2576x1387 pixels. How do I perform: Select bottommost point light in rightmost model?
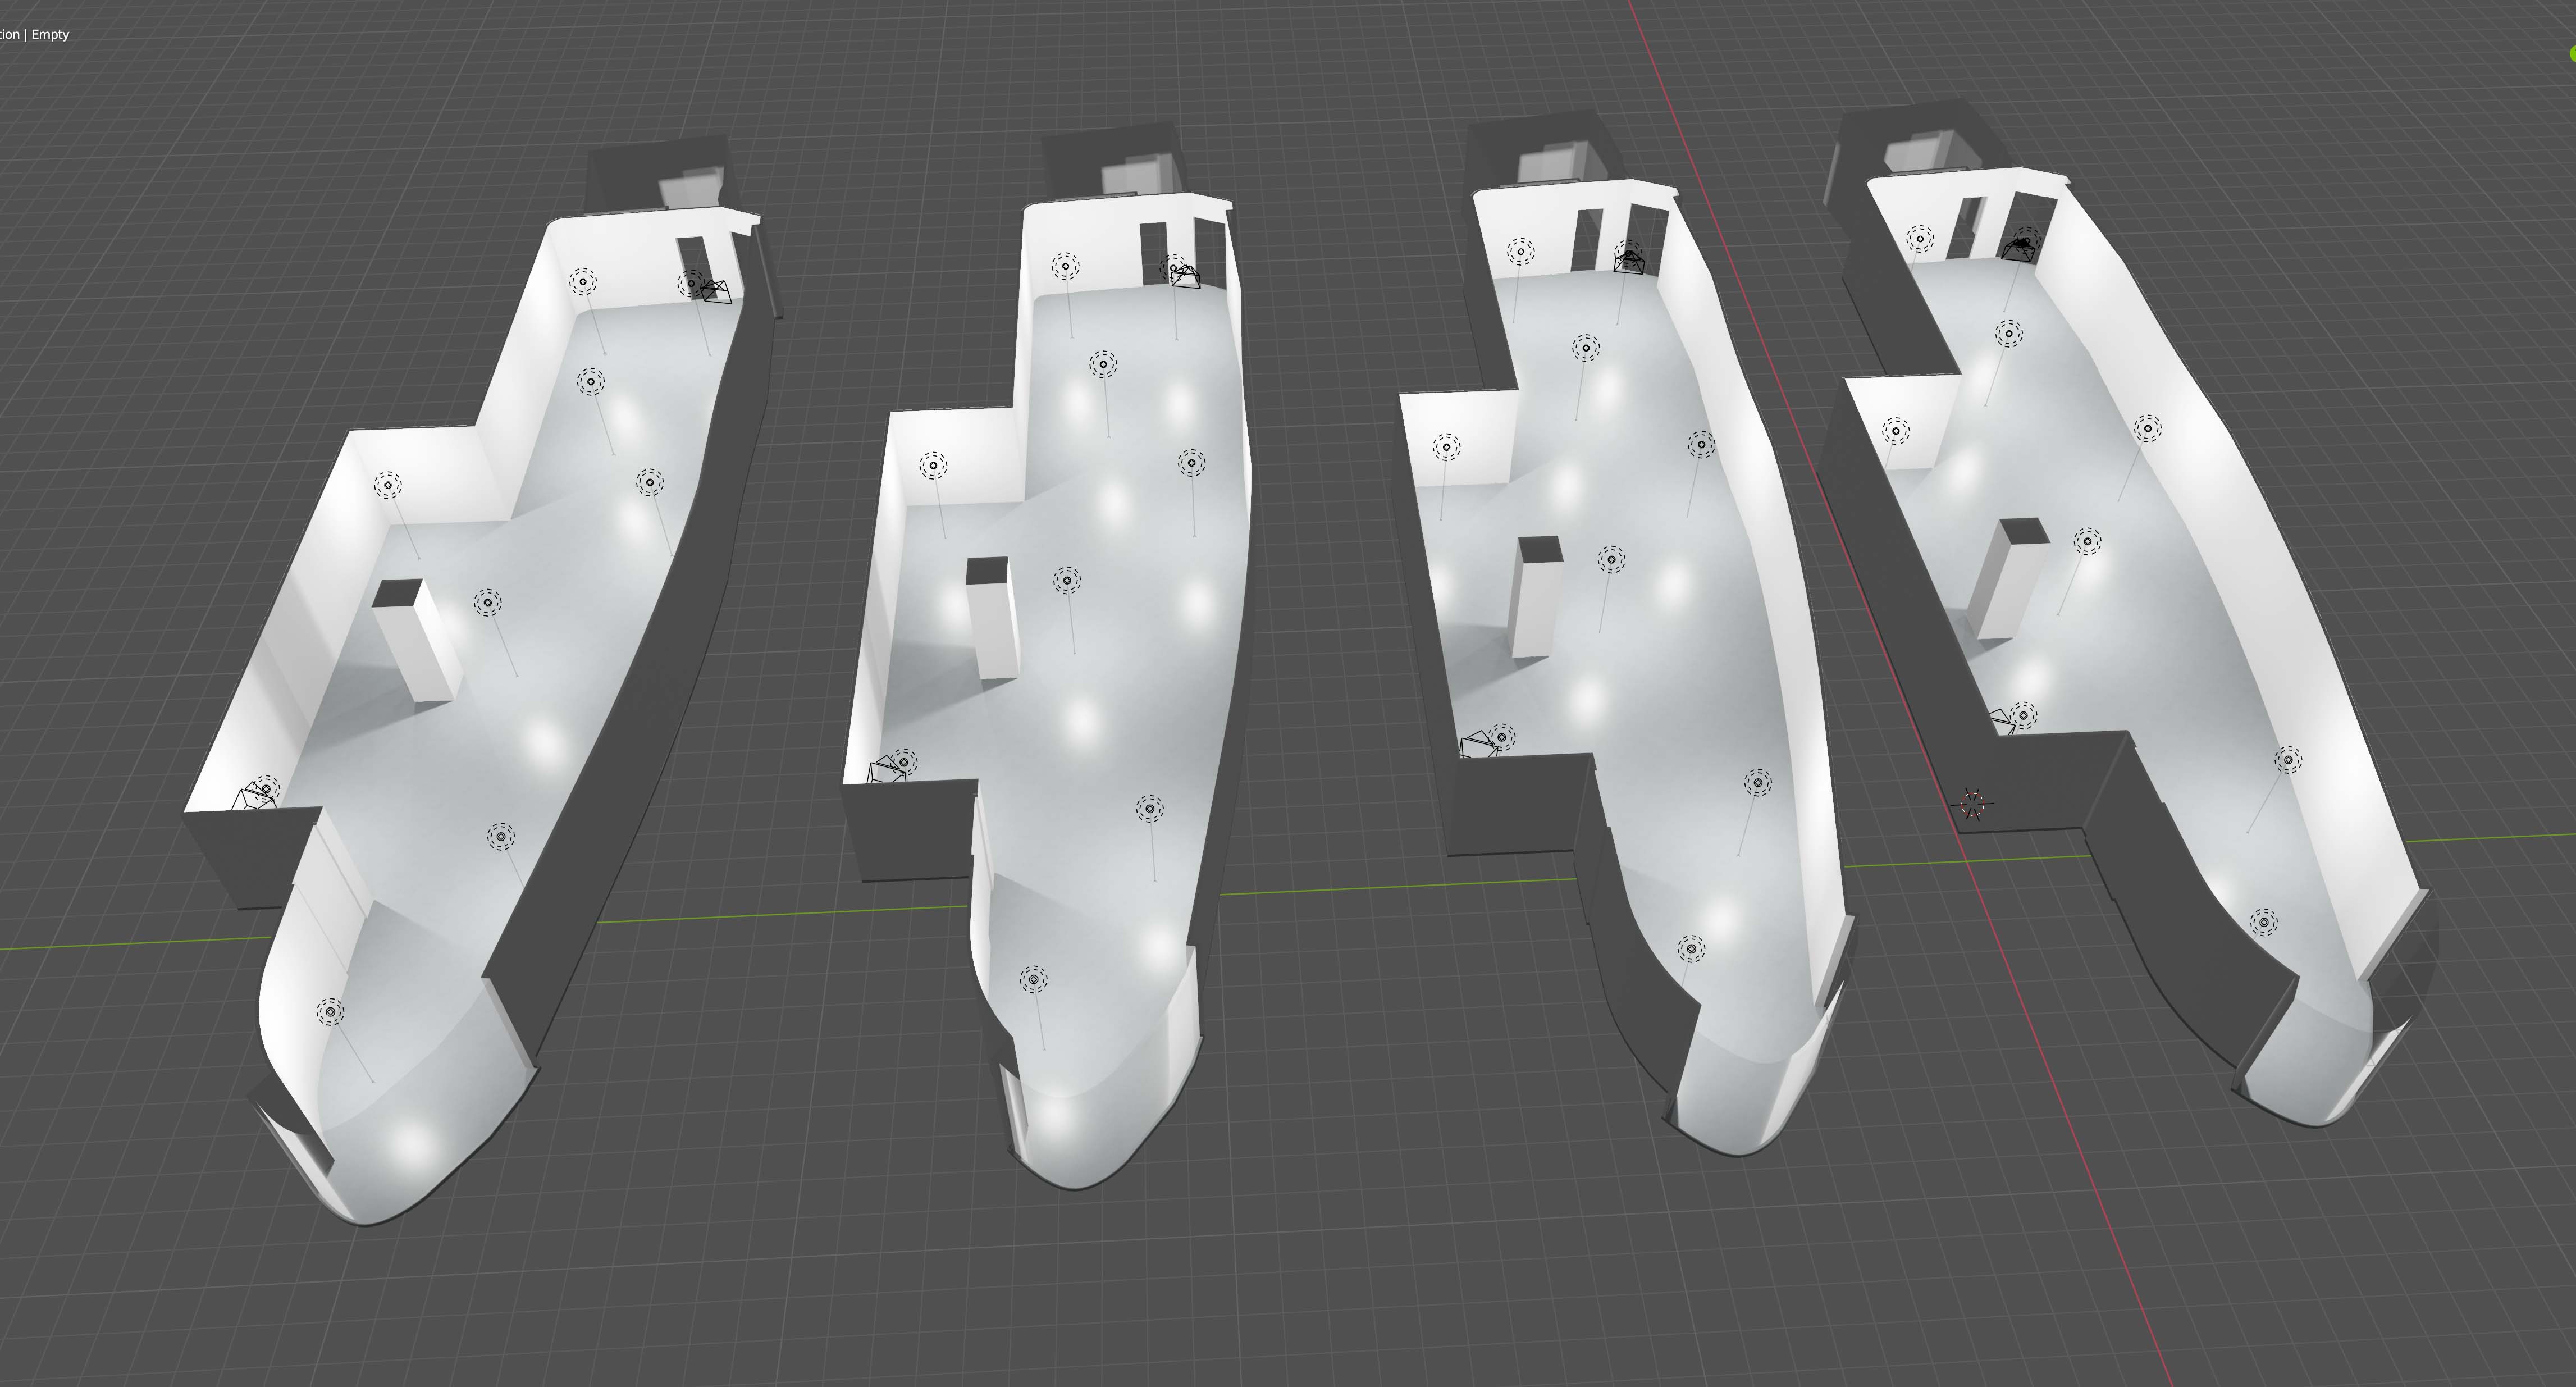(2264, 922)
